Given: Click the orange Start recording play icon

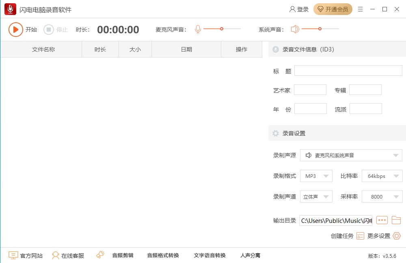Looking at the screenshot, I should coord(15,30).
